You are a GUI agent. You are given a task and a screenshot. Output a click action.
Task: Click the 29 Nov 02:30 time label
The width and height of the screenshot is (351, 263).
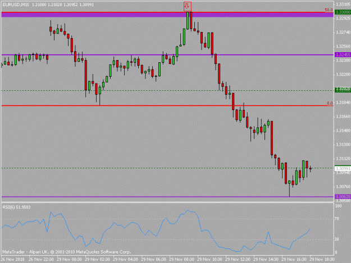point(98,260)
